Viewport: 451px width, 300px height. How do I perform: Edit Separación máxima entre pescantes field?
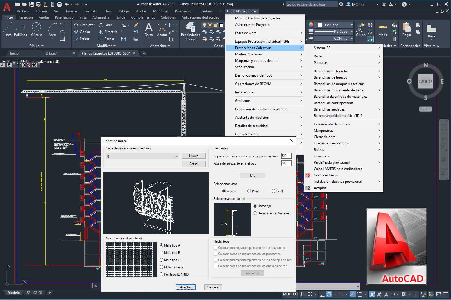pos(286,156)
